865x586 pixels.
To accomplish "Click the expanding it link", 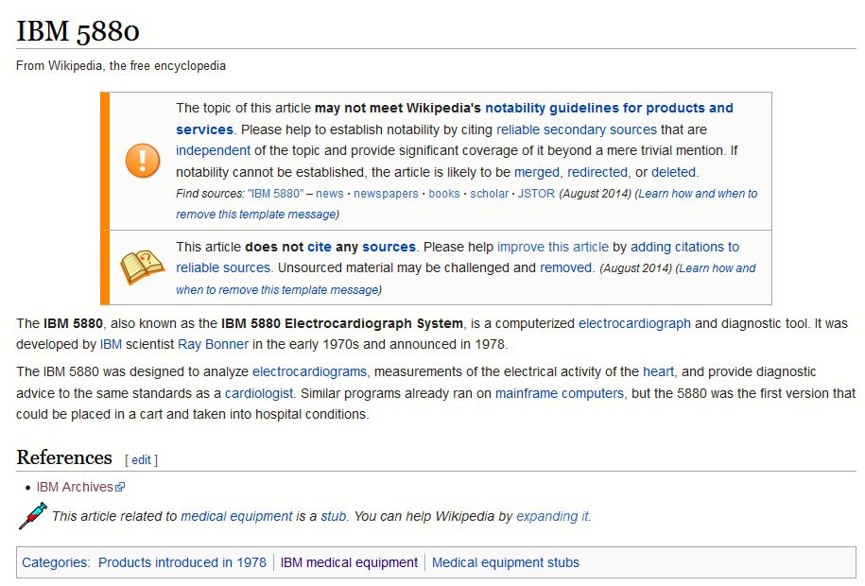I will [x=552, y=516].
